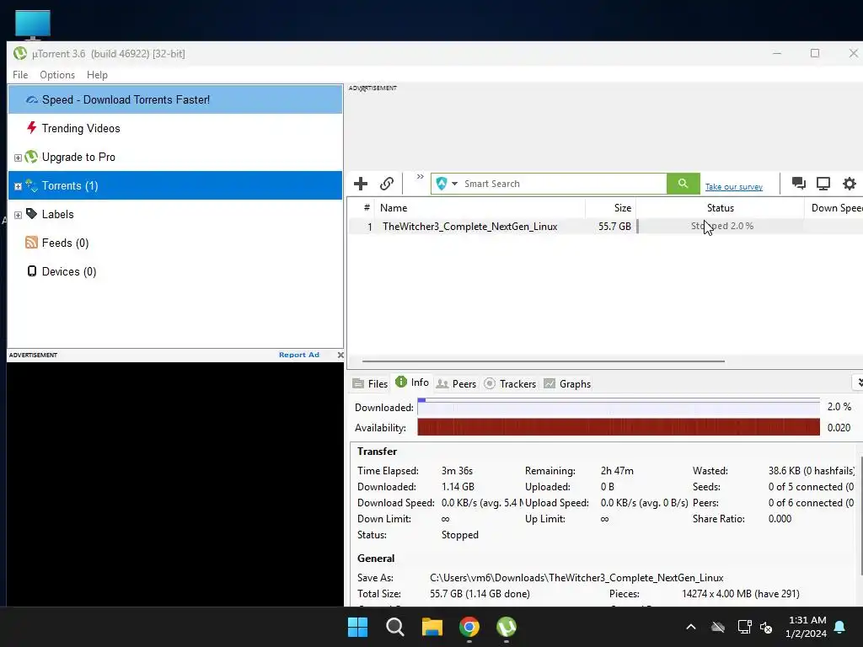This screenshot has width=863, height=647.
Task: Click the green search magnifier button
Action: 683,184
